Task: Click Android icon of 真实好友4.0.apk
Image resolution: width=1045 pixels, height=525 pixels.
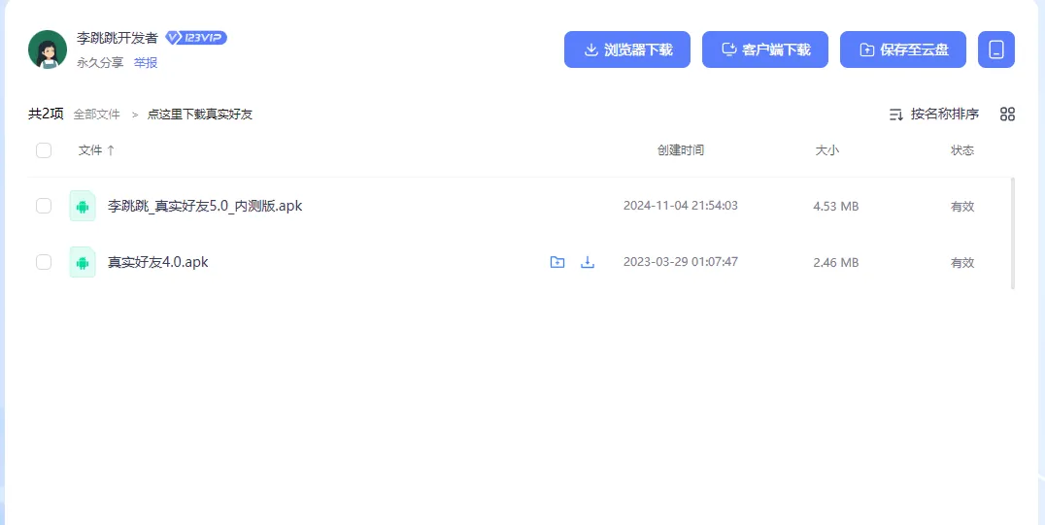Action: [83, 262]
